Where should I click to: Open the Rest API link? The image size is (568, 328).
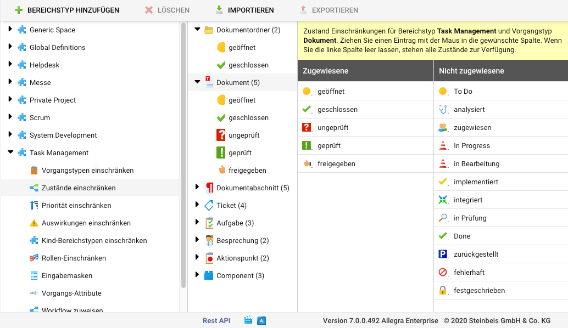[x=216, y=320]
